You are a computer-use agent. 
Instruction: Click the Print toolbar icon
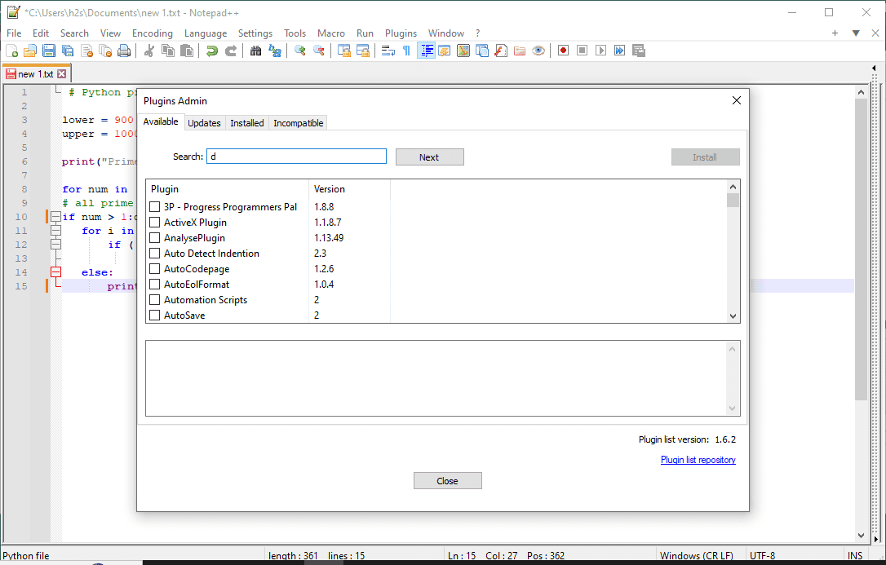(x=124, y=51)
